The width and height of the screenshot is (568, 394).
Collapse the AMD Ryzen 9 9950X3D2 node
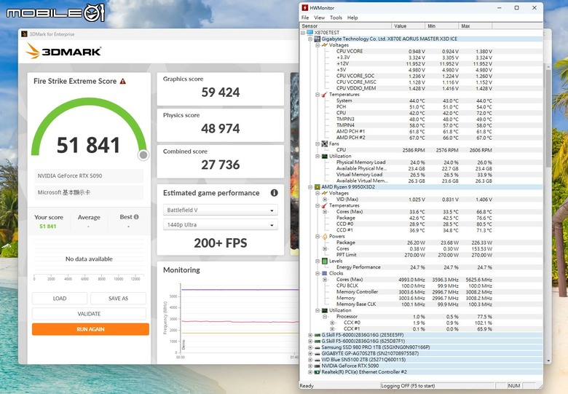310,187
